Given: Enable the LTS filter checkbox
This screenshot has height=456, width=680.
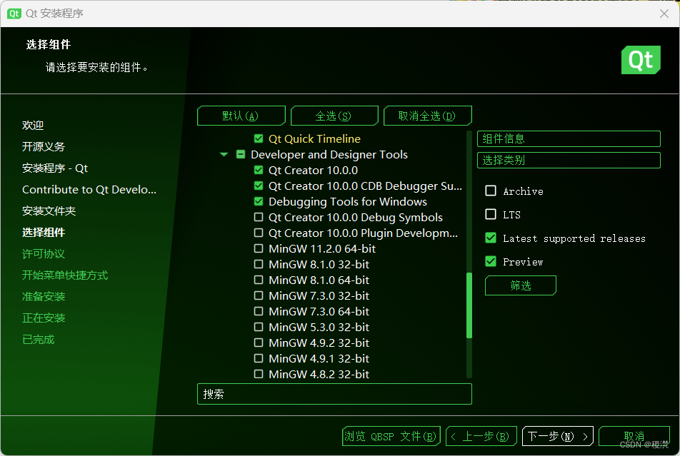Looking at the screenshot, I should (x=491, y=214).
